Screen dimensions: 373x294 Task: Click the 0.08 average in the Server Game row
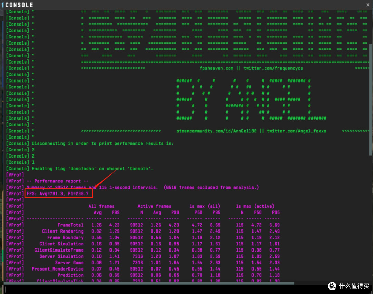coord(96,263)
